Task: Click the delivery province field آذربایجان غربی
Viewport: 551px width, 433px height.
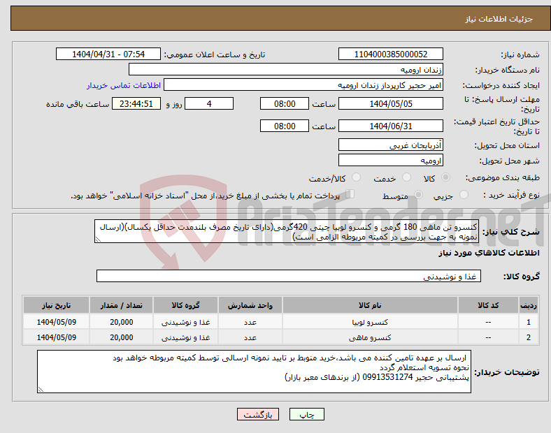Action: click(x=390, y=145)
